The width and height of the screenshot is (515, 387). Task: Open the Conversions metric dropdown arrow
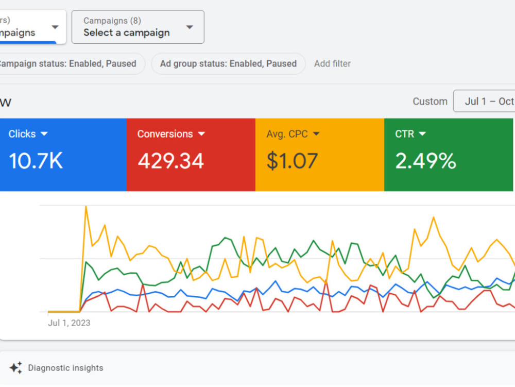coord(201,133)
